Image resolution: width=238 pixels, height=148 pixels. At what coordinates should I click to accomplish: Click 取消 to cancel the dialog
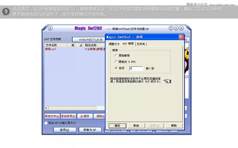coord(136,126)
